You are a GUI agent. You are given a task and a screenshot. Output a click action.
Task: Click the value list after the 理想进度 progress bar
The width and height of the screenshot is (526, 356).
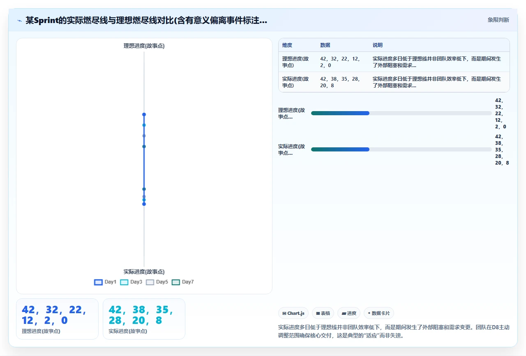click(501, 113)
